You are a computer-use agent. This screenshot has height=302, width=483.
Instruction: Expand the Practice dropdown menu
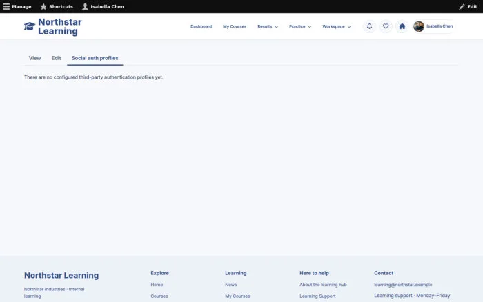click(300, 26)
